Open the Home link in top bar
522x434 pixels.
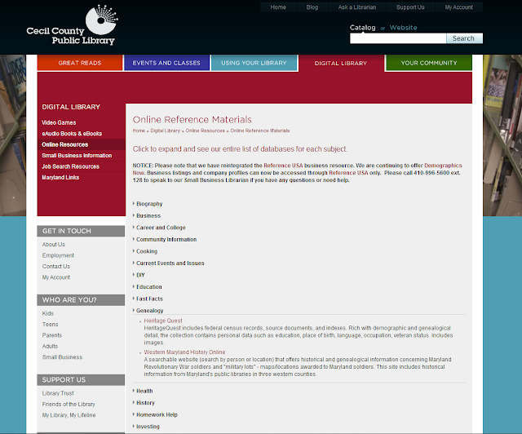[x=278, y=7]
